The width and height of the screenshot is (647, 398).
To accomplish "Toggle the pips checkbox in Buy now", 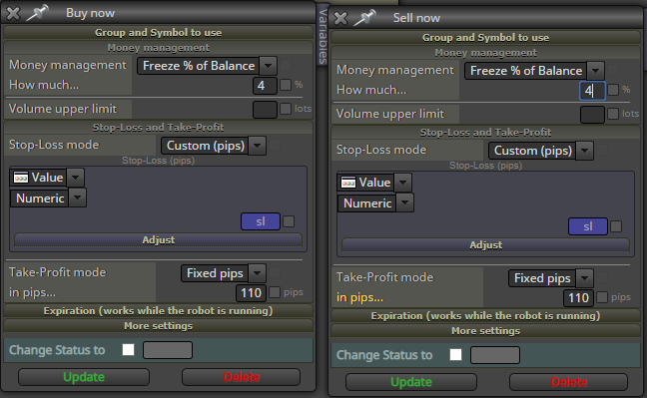I will click(275, 292).
